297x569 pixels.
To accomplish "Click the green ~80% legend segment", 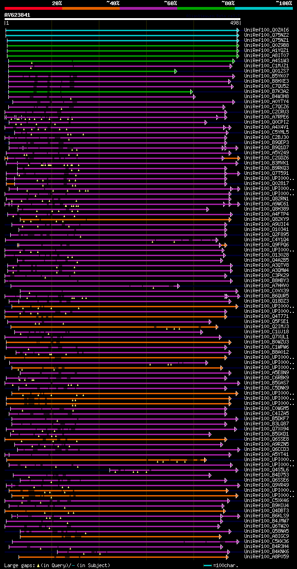I will click(x=206, y=8).
